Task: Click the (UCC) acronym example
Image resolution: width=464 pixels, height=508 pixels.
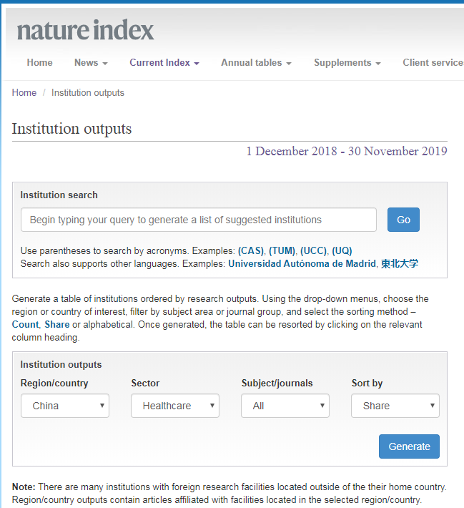Action: point(313,250)
